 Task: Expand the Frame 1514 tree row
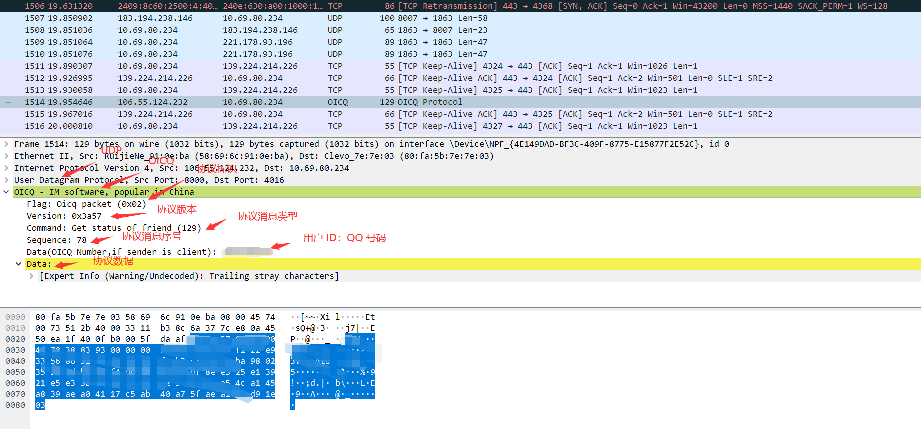(x=6, y=144)
